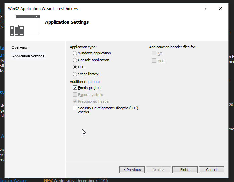Click the Previous button
This screenshot has width=234, height=182.
click(132, 170)
